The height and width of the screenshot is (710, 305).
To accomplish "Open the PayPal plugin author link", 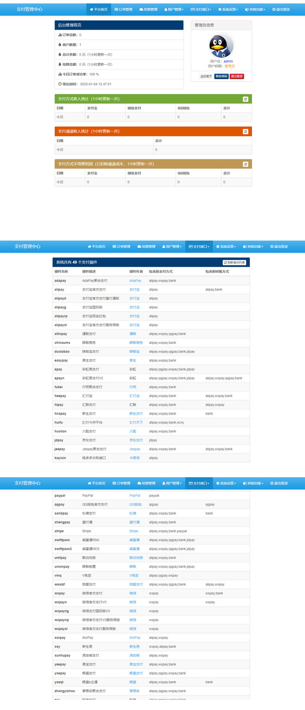I will 135,496.
